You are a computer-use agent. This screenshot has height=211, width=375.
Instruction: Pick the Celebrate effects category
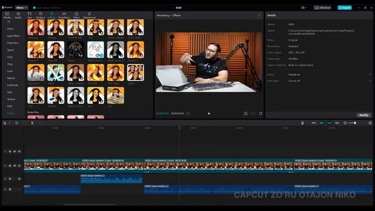12,85
